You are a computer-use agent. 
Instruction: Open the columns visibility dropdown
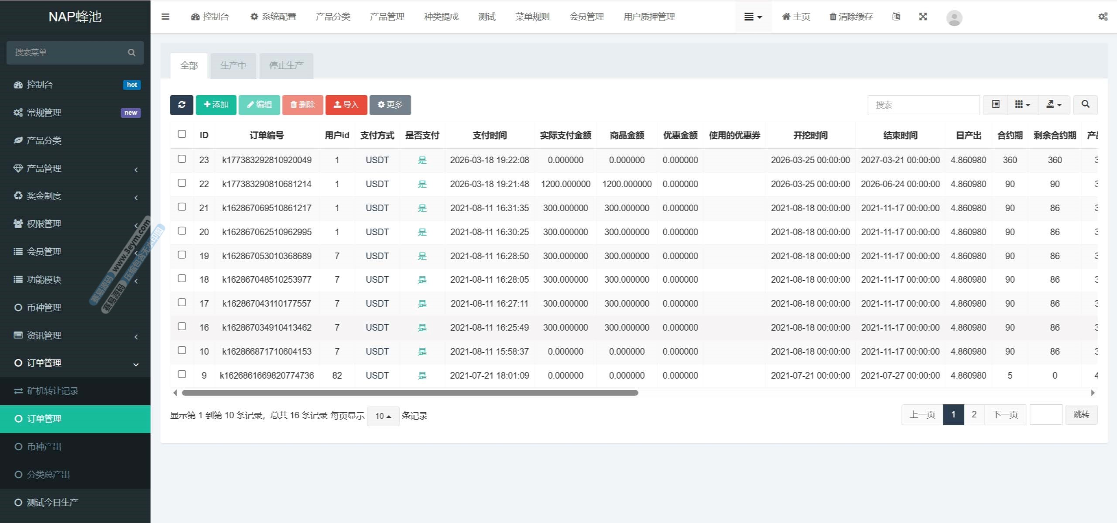1022,105
